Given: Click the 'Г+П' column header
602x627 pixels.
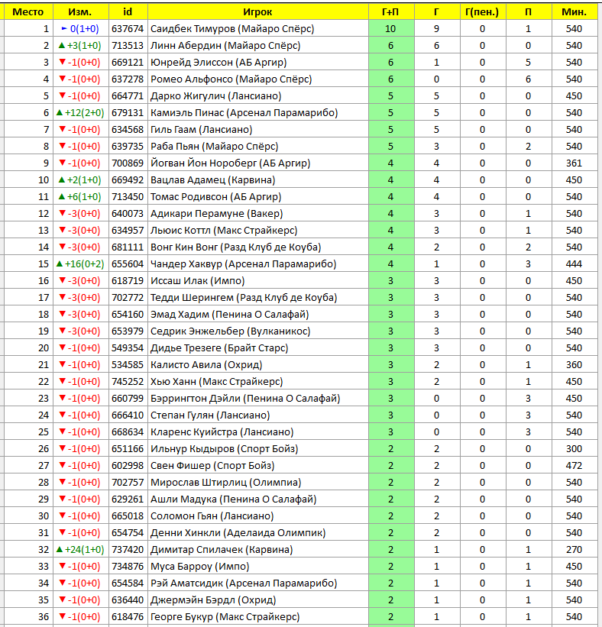Looking at the screenshot, I should [391, 12].
